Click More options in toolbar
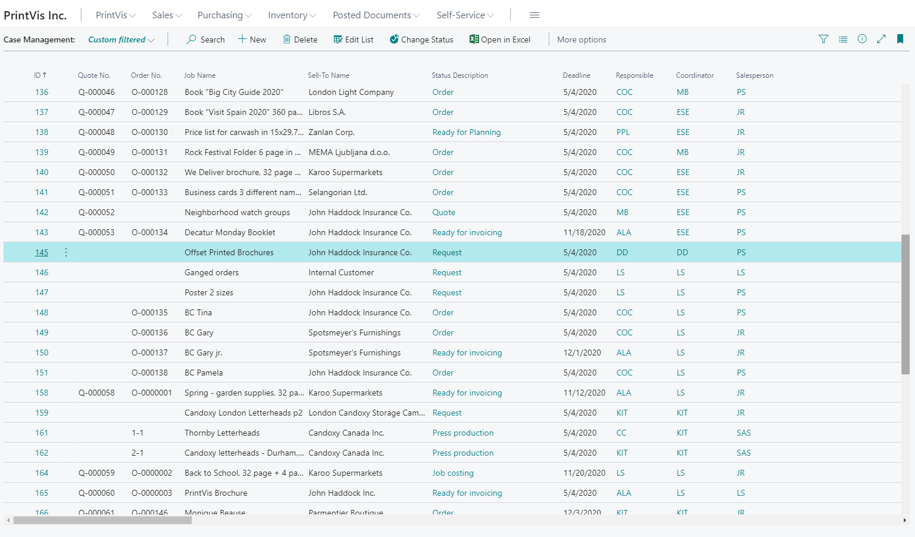 point(581,40)
